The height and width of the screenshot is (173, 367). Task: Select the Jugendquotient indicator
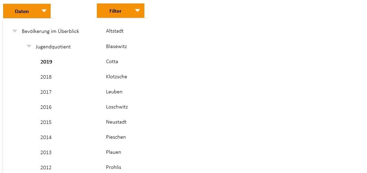click(x=53, y=47)
